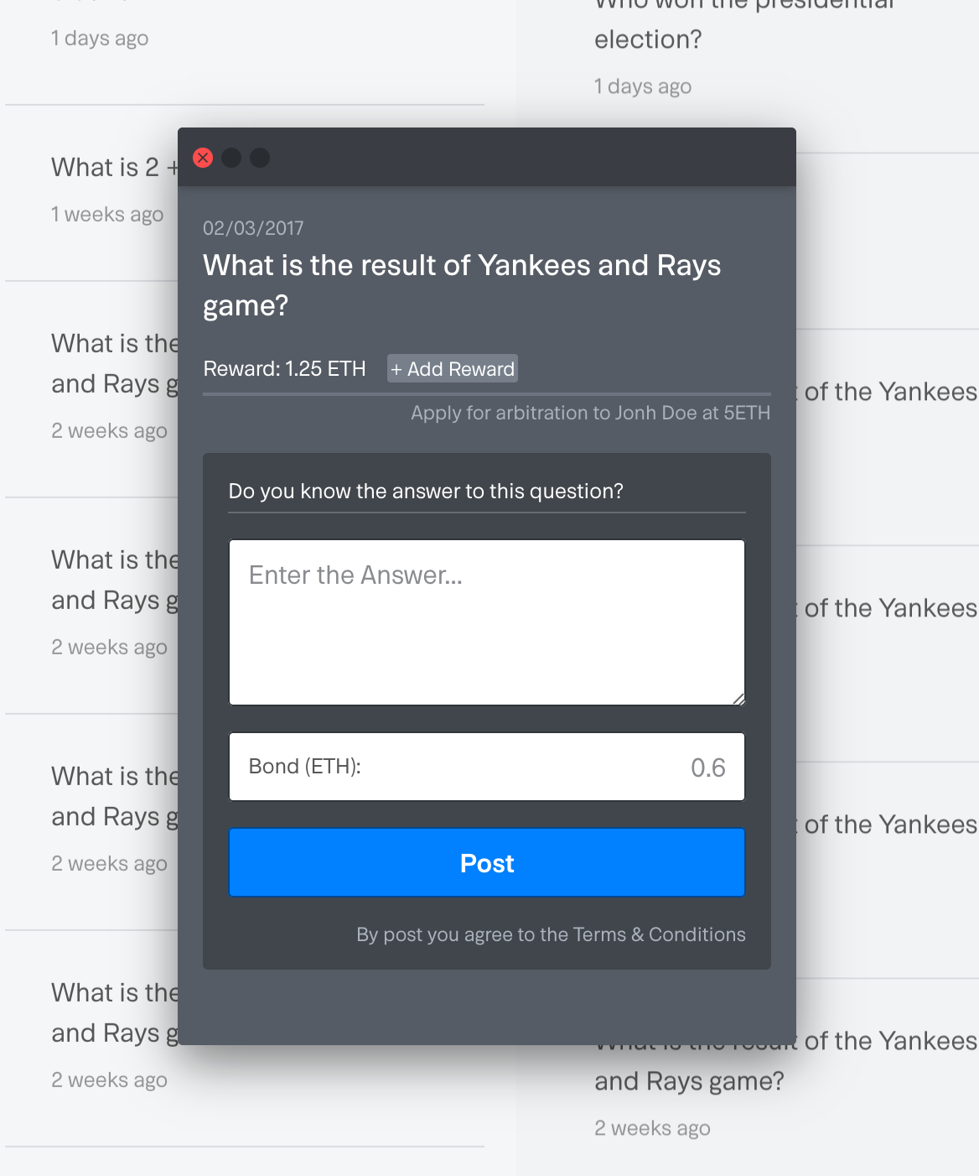Post the answer with the blue button
This screenshot has height=1176, width=979.
[487, 862]
